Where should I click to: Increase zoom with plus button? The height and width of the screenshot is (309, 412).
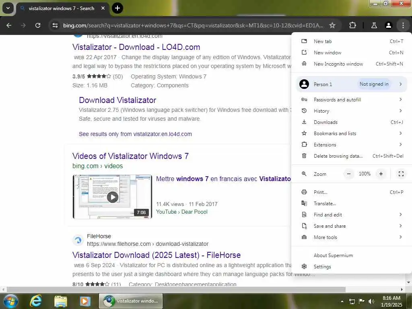(x=381, y=174)
